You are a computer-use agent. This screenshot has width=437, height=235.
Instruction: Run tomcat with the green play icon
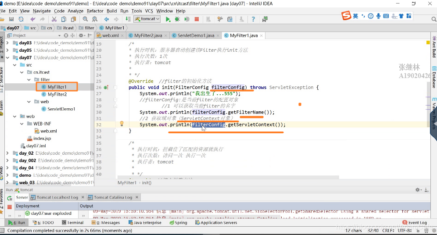tap(168, 19)
